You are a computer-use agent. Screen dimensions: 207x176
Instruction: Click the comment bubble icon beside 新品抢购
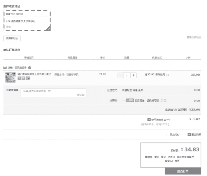pyautogui.click(x=167, y=75)
